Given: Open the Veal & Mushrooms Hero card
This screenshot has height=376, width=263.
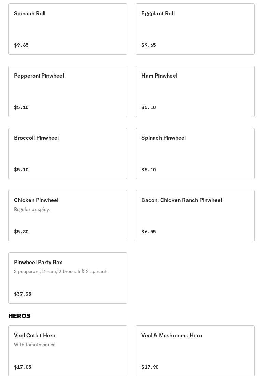Looking at the screenshot, I should (x=195, y=351).
